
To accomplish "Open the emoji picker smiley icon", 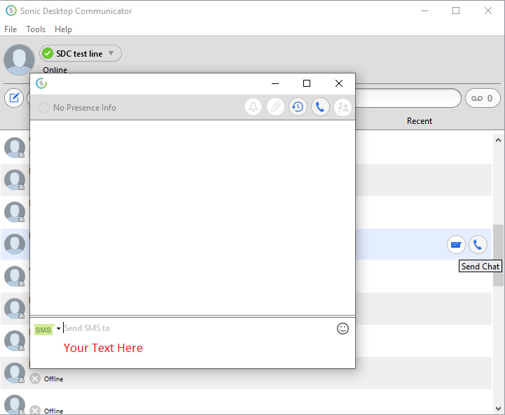I will click(343, 328).
